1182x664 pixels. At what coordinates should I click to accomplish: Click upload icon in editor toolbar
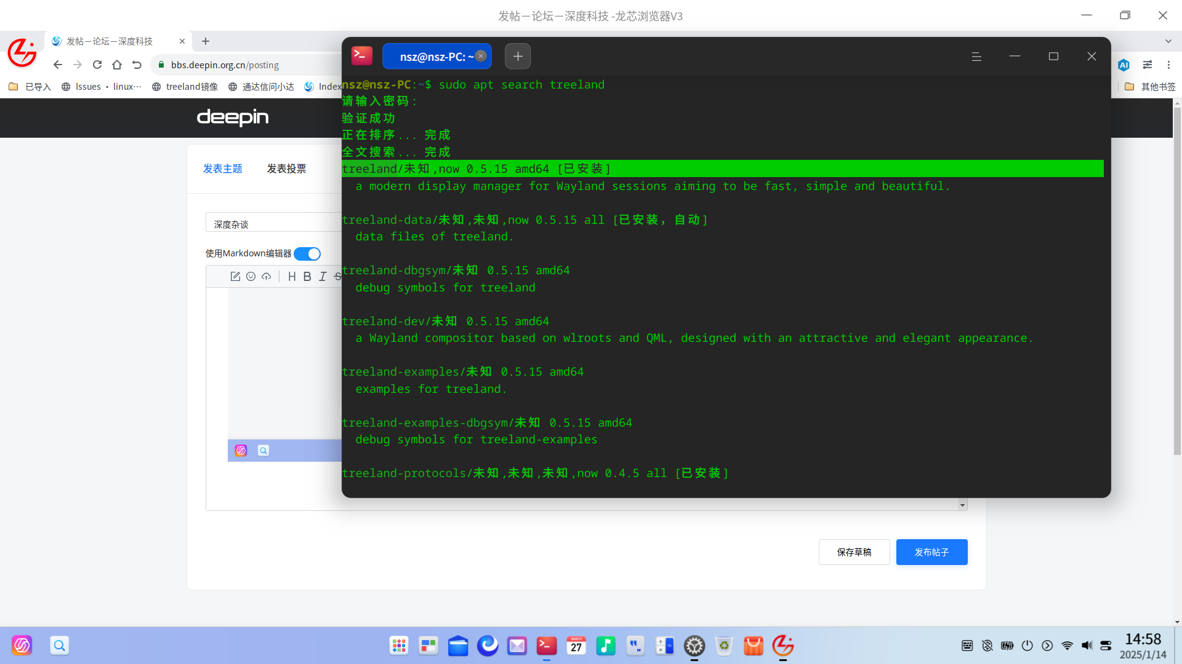pos(266,277)
